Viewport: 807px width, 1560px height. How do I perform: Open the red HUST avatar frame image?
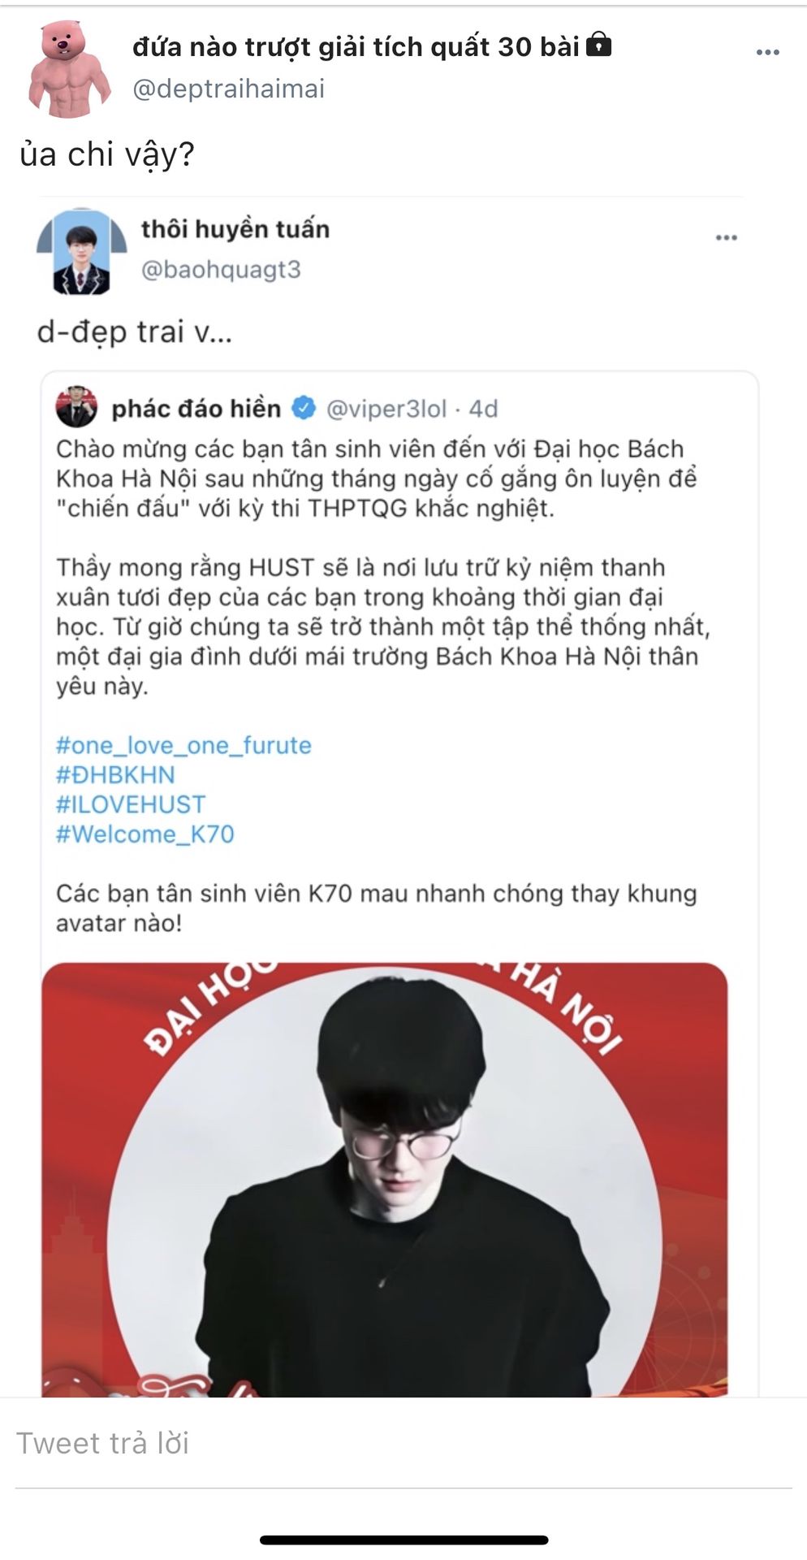click(x=385, y=1180)
